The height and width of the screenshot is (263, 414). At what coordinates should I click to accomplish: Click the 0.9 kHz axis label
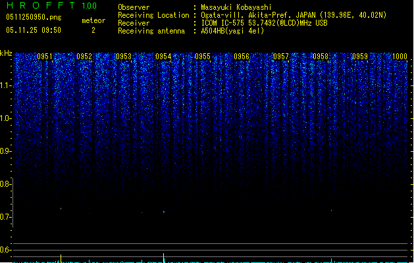coord(6,151)
